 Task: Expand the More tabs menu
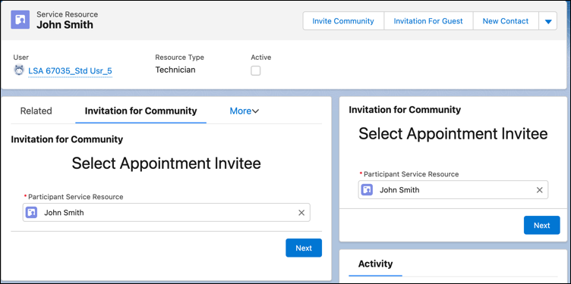(244, 111)
